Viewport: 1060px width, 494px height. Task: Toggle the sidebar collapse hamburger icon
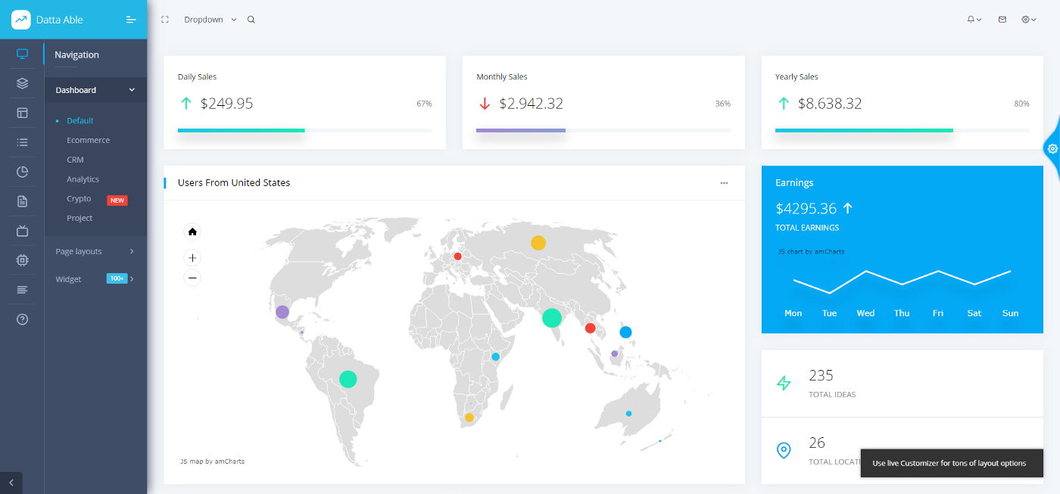[x=131, y=20]
